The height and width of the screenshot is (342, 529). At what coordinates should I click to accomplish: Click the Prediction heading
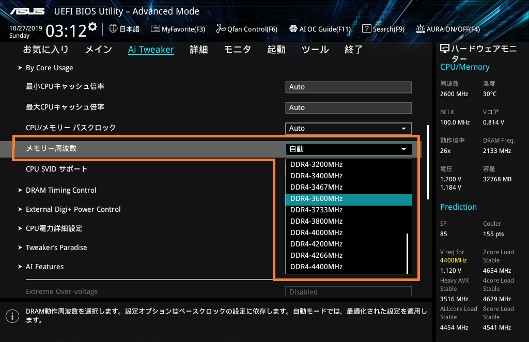[458, 207]
